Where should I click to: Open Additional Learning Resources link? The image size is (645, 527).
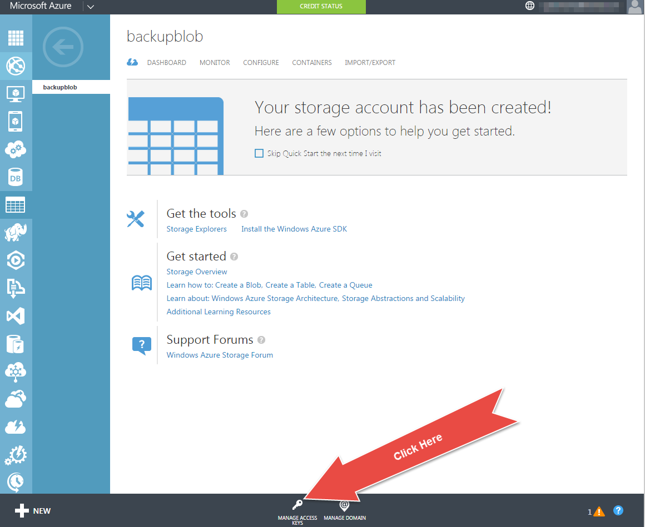click(x=219, y=312)
